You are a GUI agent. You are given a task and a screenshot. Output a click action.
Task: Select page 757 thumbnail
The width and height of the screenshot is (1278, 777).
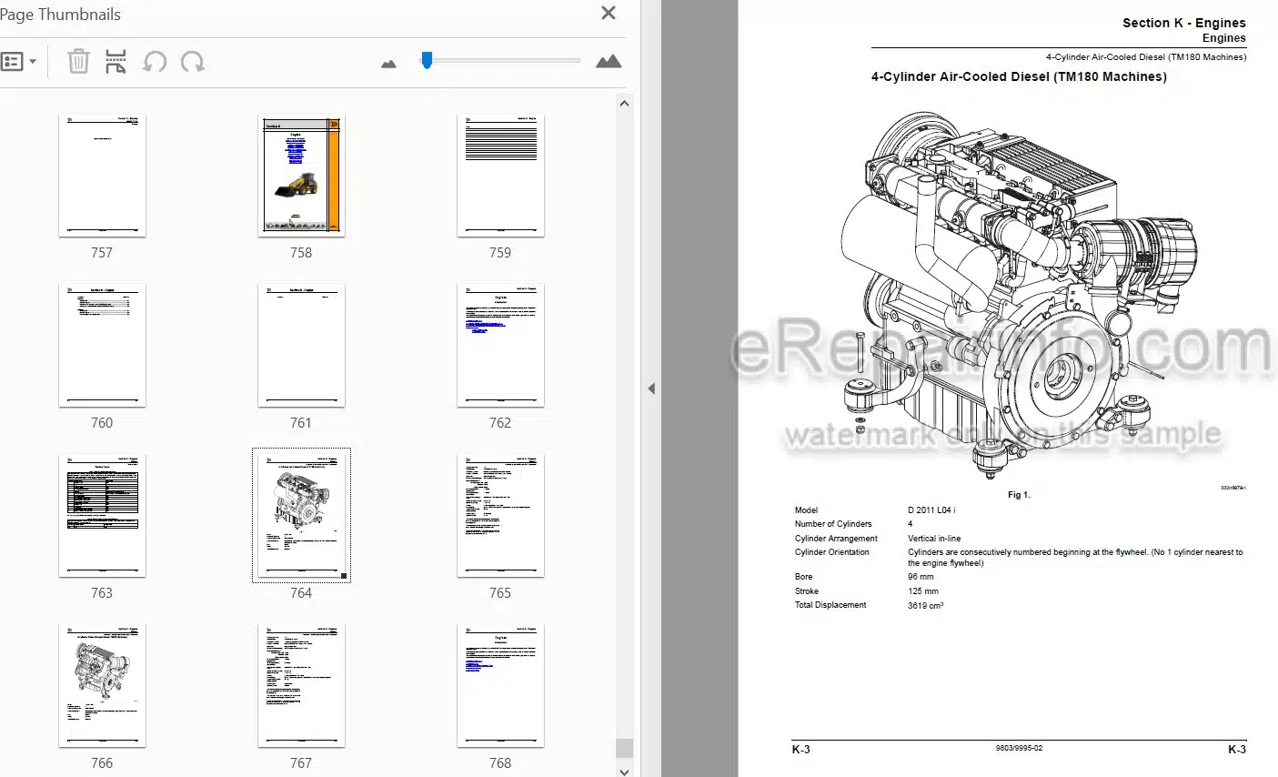[102, 176]
